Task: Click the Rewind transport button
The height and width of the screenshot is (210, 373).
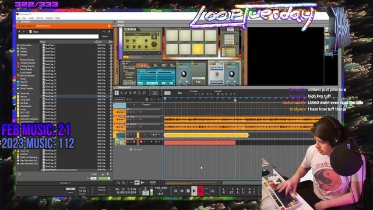Action: coord(175,191)
